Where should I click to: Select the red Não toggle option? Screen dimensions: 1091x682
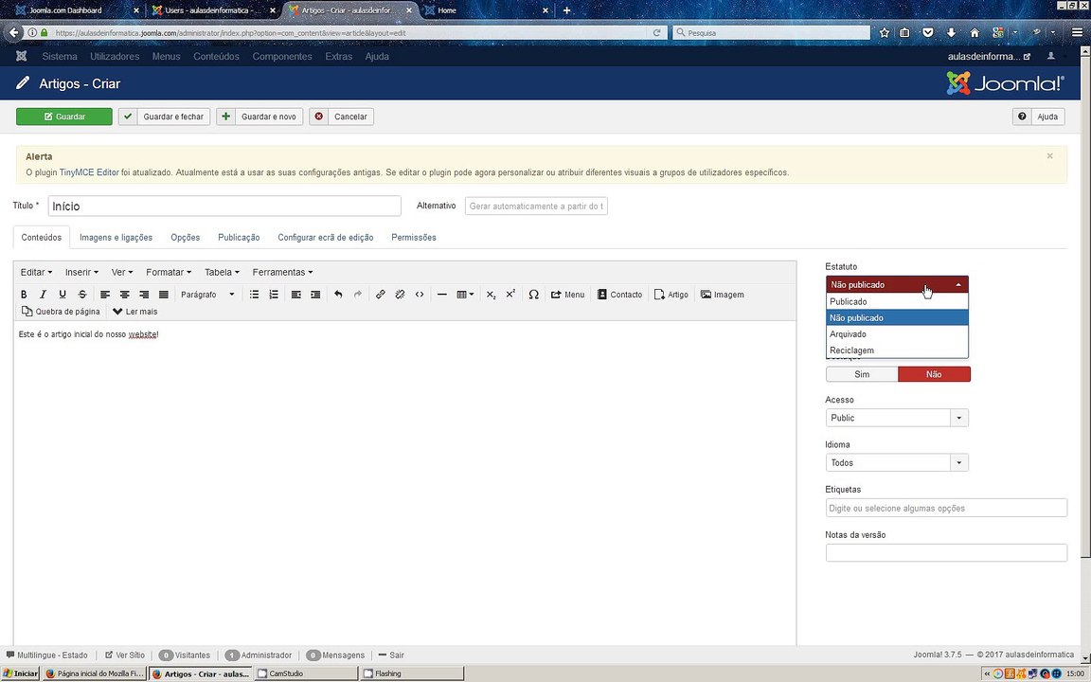[x=934, y=374]
